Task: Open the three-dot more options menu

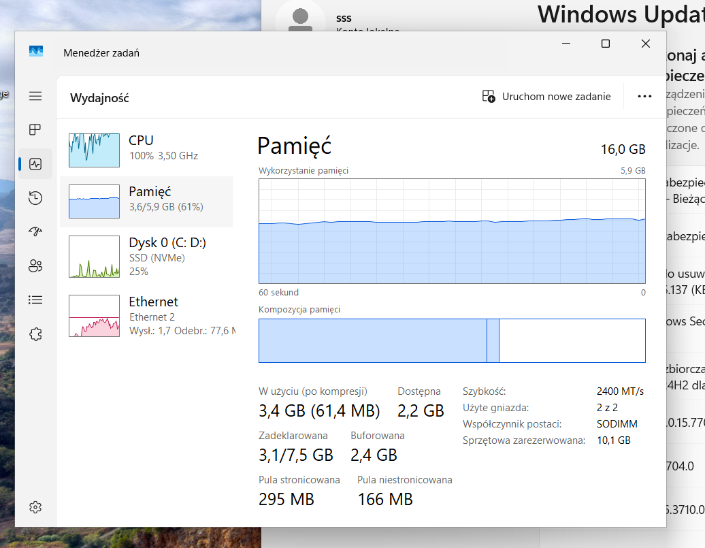Action: pyautogui.click(x=644, y=97)
